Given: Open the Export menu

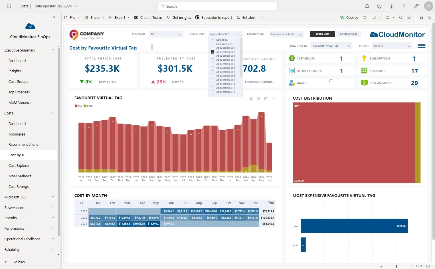Looking at the screenshot, I should tap(120, 17).
